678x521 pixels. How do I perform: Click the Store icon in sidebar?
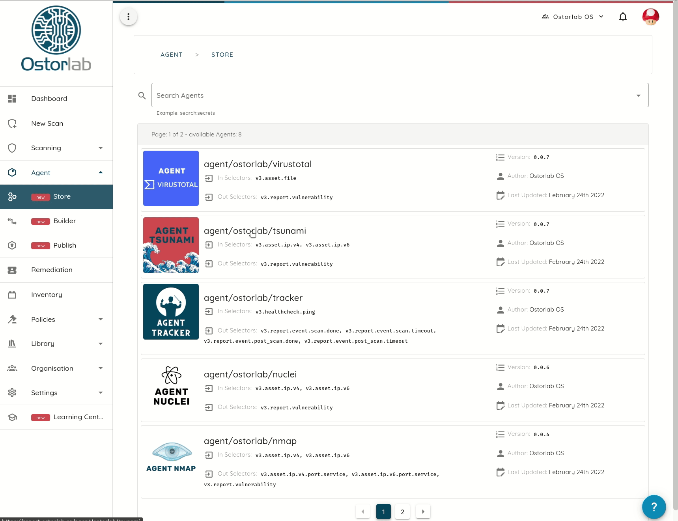[x=12, y=196]
